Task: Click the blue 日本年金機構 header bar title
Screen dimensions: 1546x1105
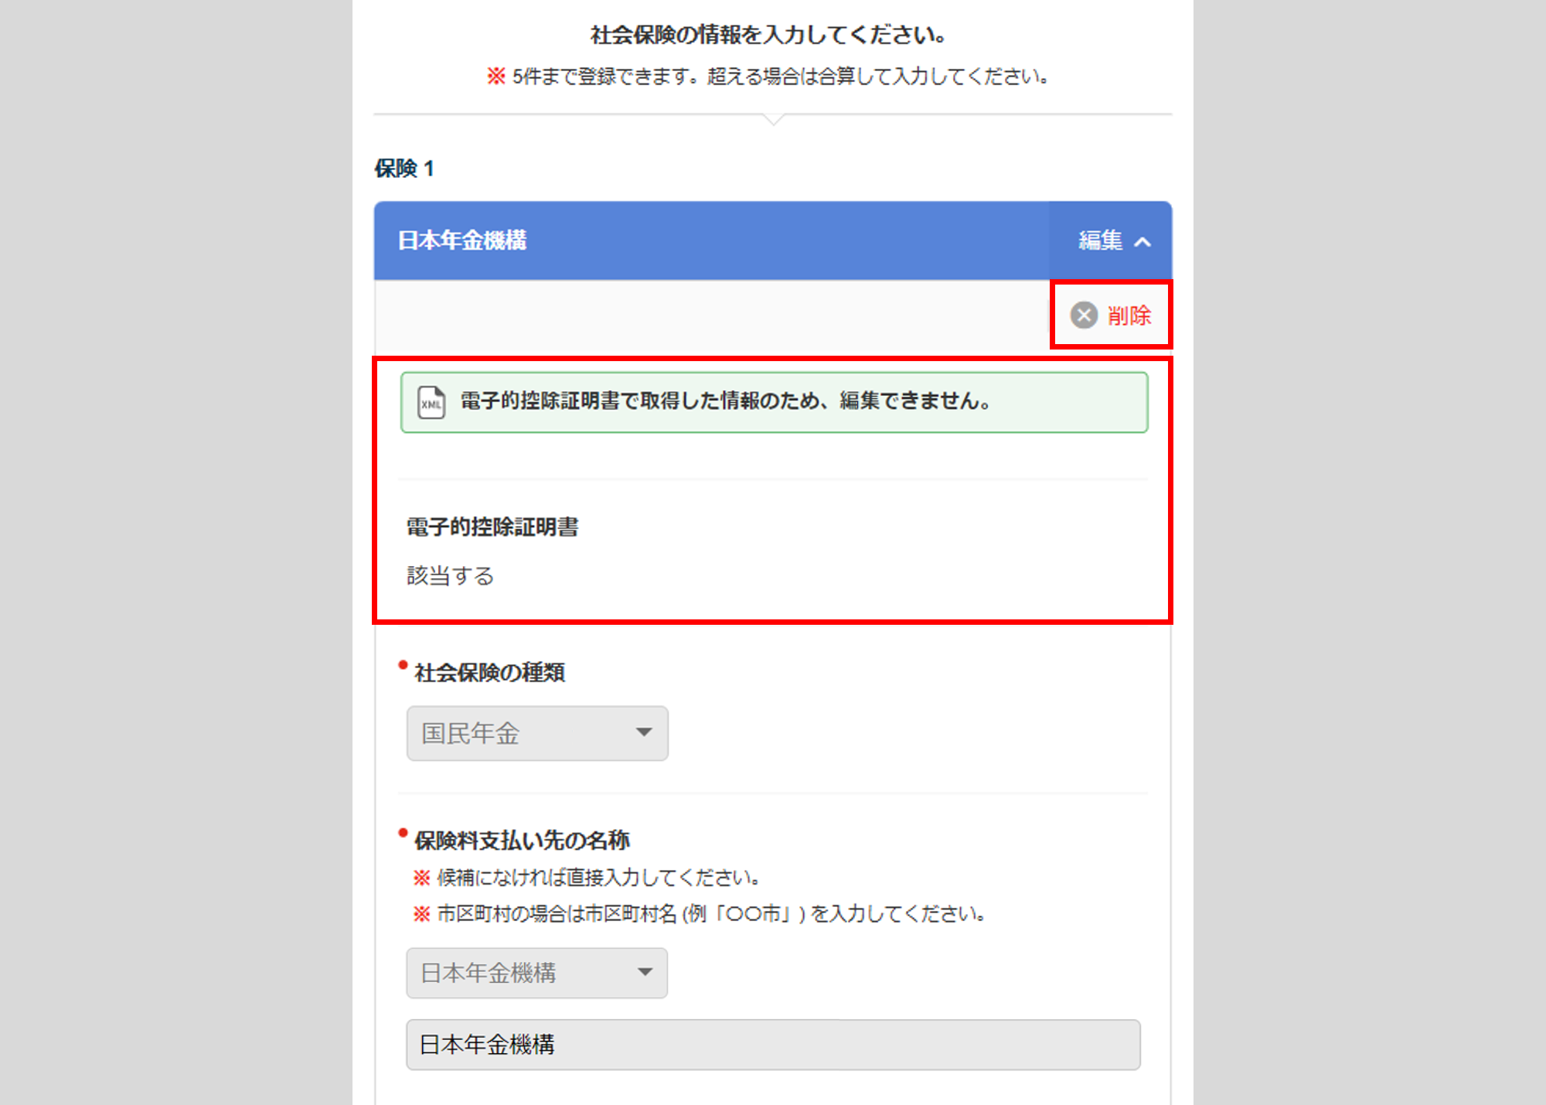Action: [462, 240]
